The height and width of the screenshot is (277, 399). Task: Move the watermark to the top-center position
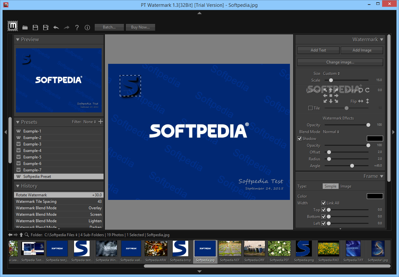[x=331, y=90]
